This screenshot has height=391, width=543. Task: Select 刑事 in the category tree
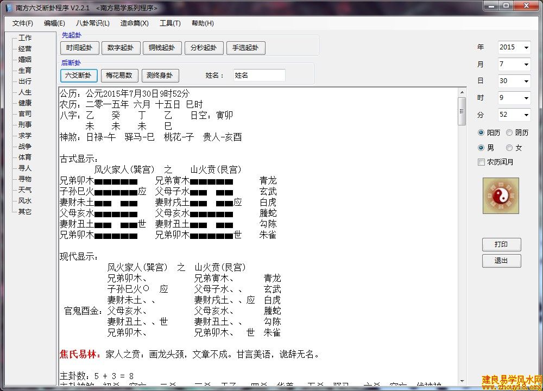coord(25,125)
